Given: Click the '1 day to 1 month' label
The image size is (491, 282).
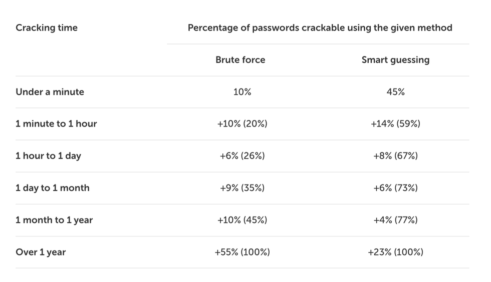Looking at the screenshot, I should [x=53, y=188].
